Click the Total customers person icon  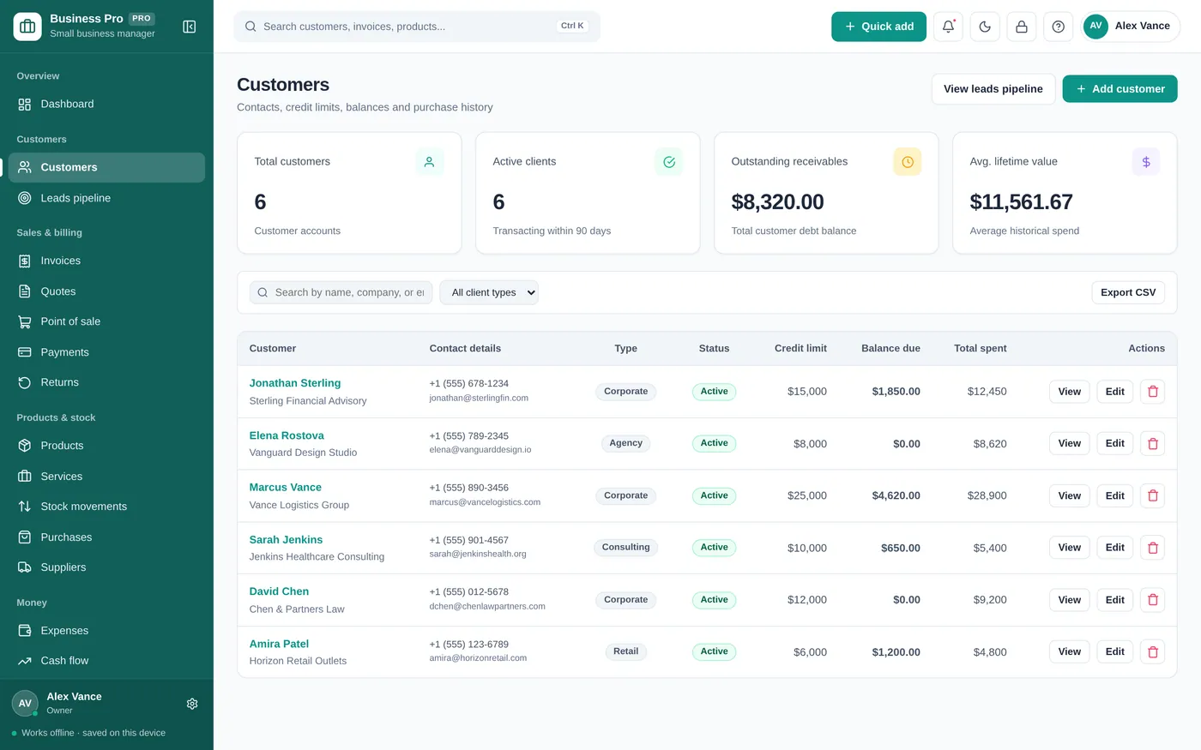click(429, 162)
